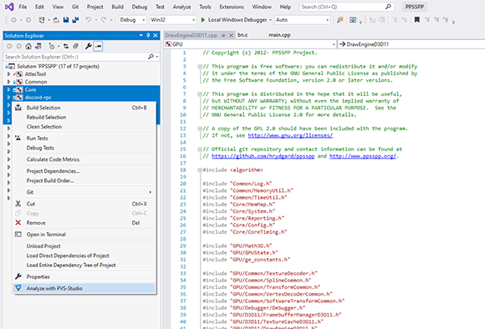Open Project Dependencies dialog entry
Screen dimensions: 485x329
point(84,171)
